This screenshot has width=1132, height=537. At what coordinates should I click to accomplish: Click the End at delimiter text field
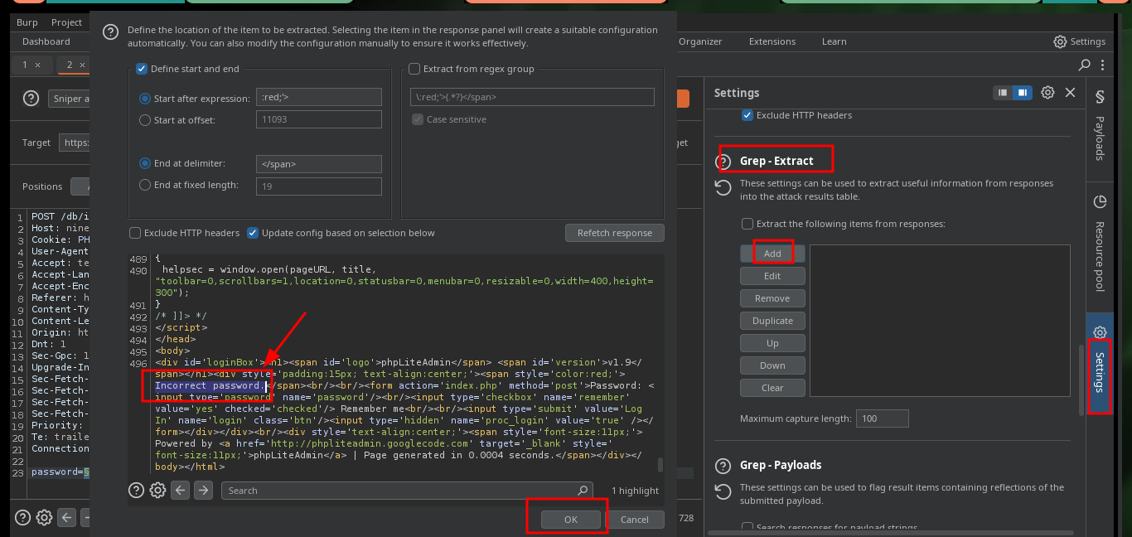pyautogui.click(x=319, y=164)
